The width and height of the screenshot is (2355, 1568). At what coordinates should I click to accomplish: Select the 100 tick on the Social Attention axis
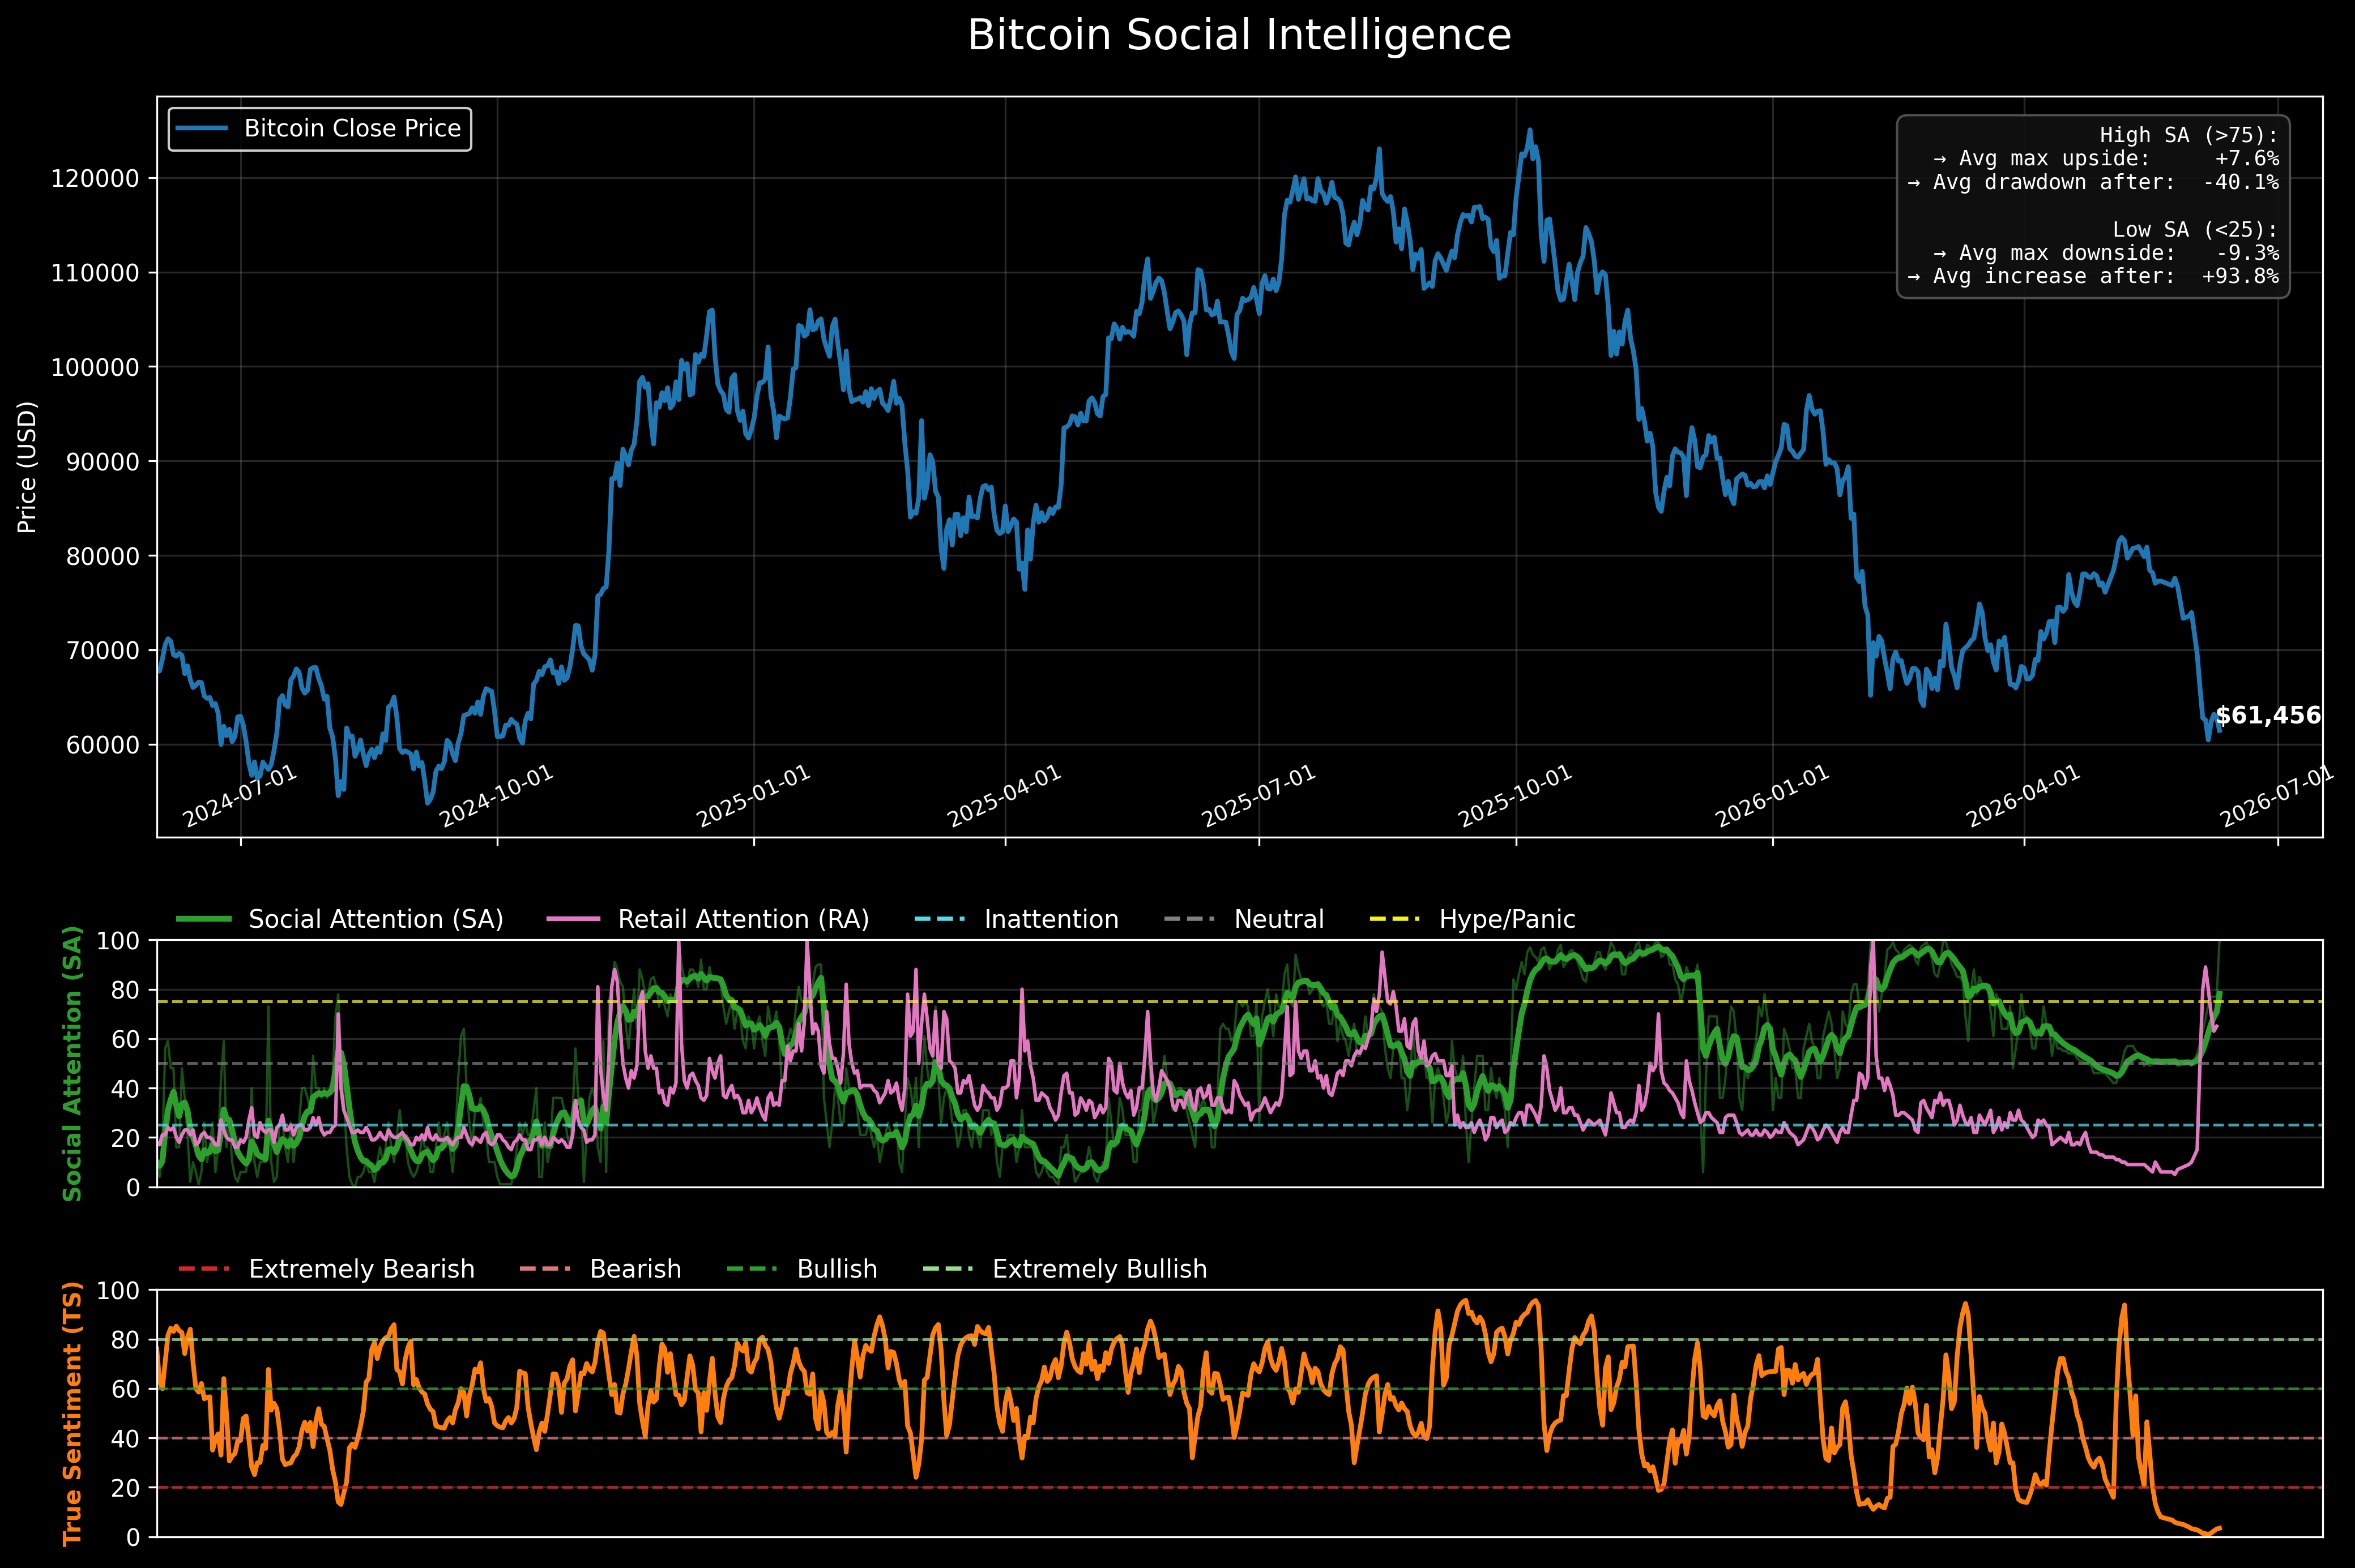119,941
